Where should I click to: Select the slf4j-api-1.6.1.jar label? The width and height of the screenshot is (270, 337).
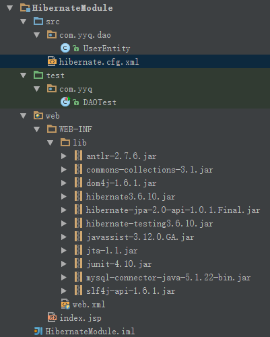click(x=131, y=291)
